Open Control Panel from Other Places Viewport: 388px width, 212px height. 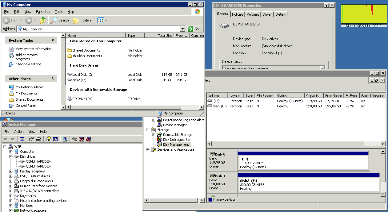pos(26,106)
